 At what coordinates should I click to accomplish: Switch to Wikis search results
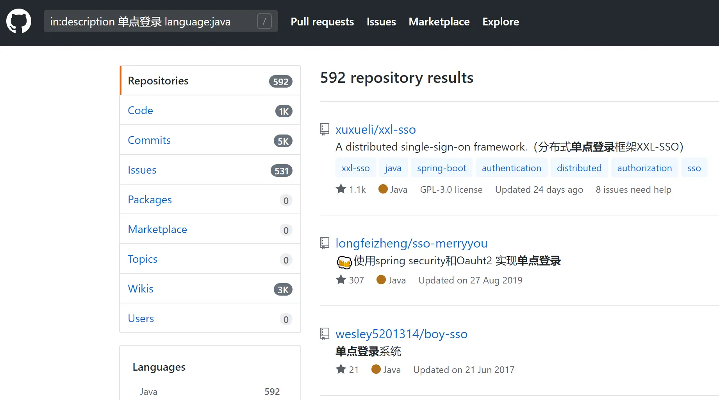click(141, 289)
